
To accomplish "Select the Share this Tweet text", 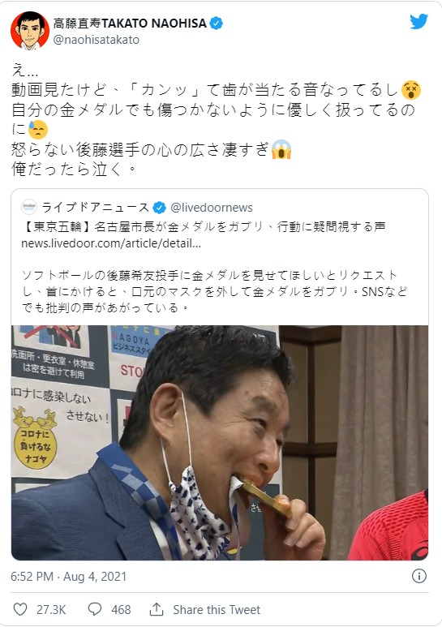I will click(217, 609).
